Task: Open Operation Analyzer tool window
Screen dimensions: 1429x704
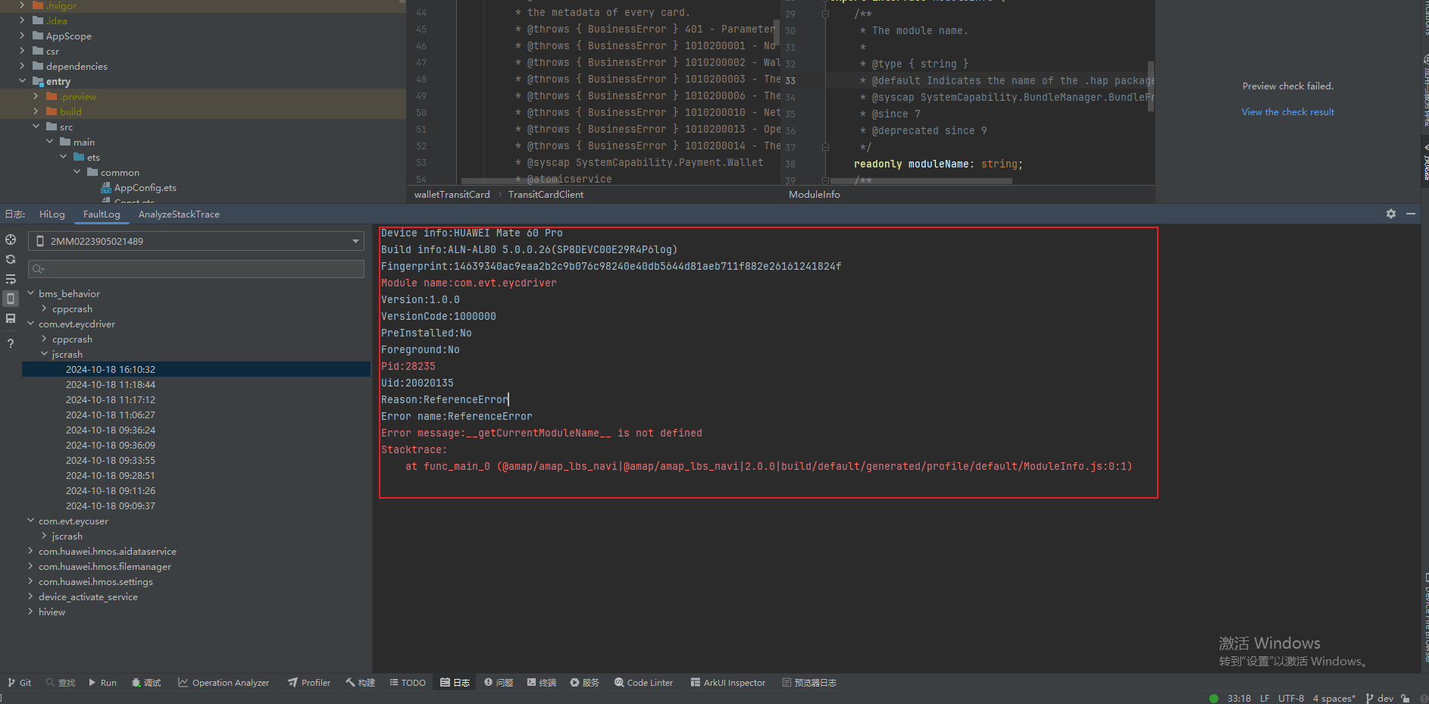Action: click(x=224, y=683)
